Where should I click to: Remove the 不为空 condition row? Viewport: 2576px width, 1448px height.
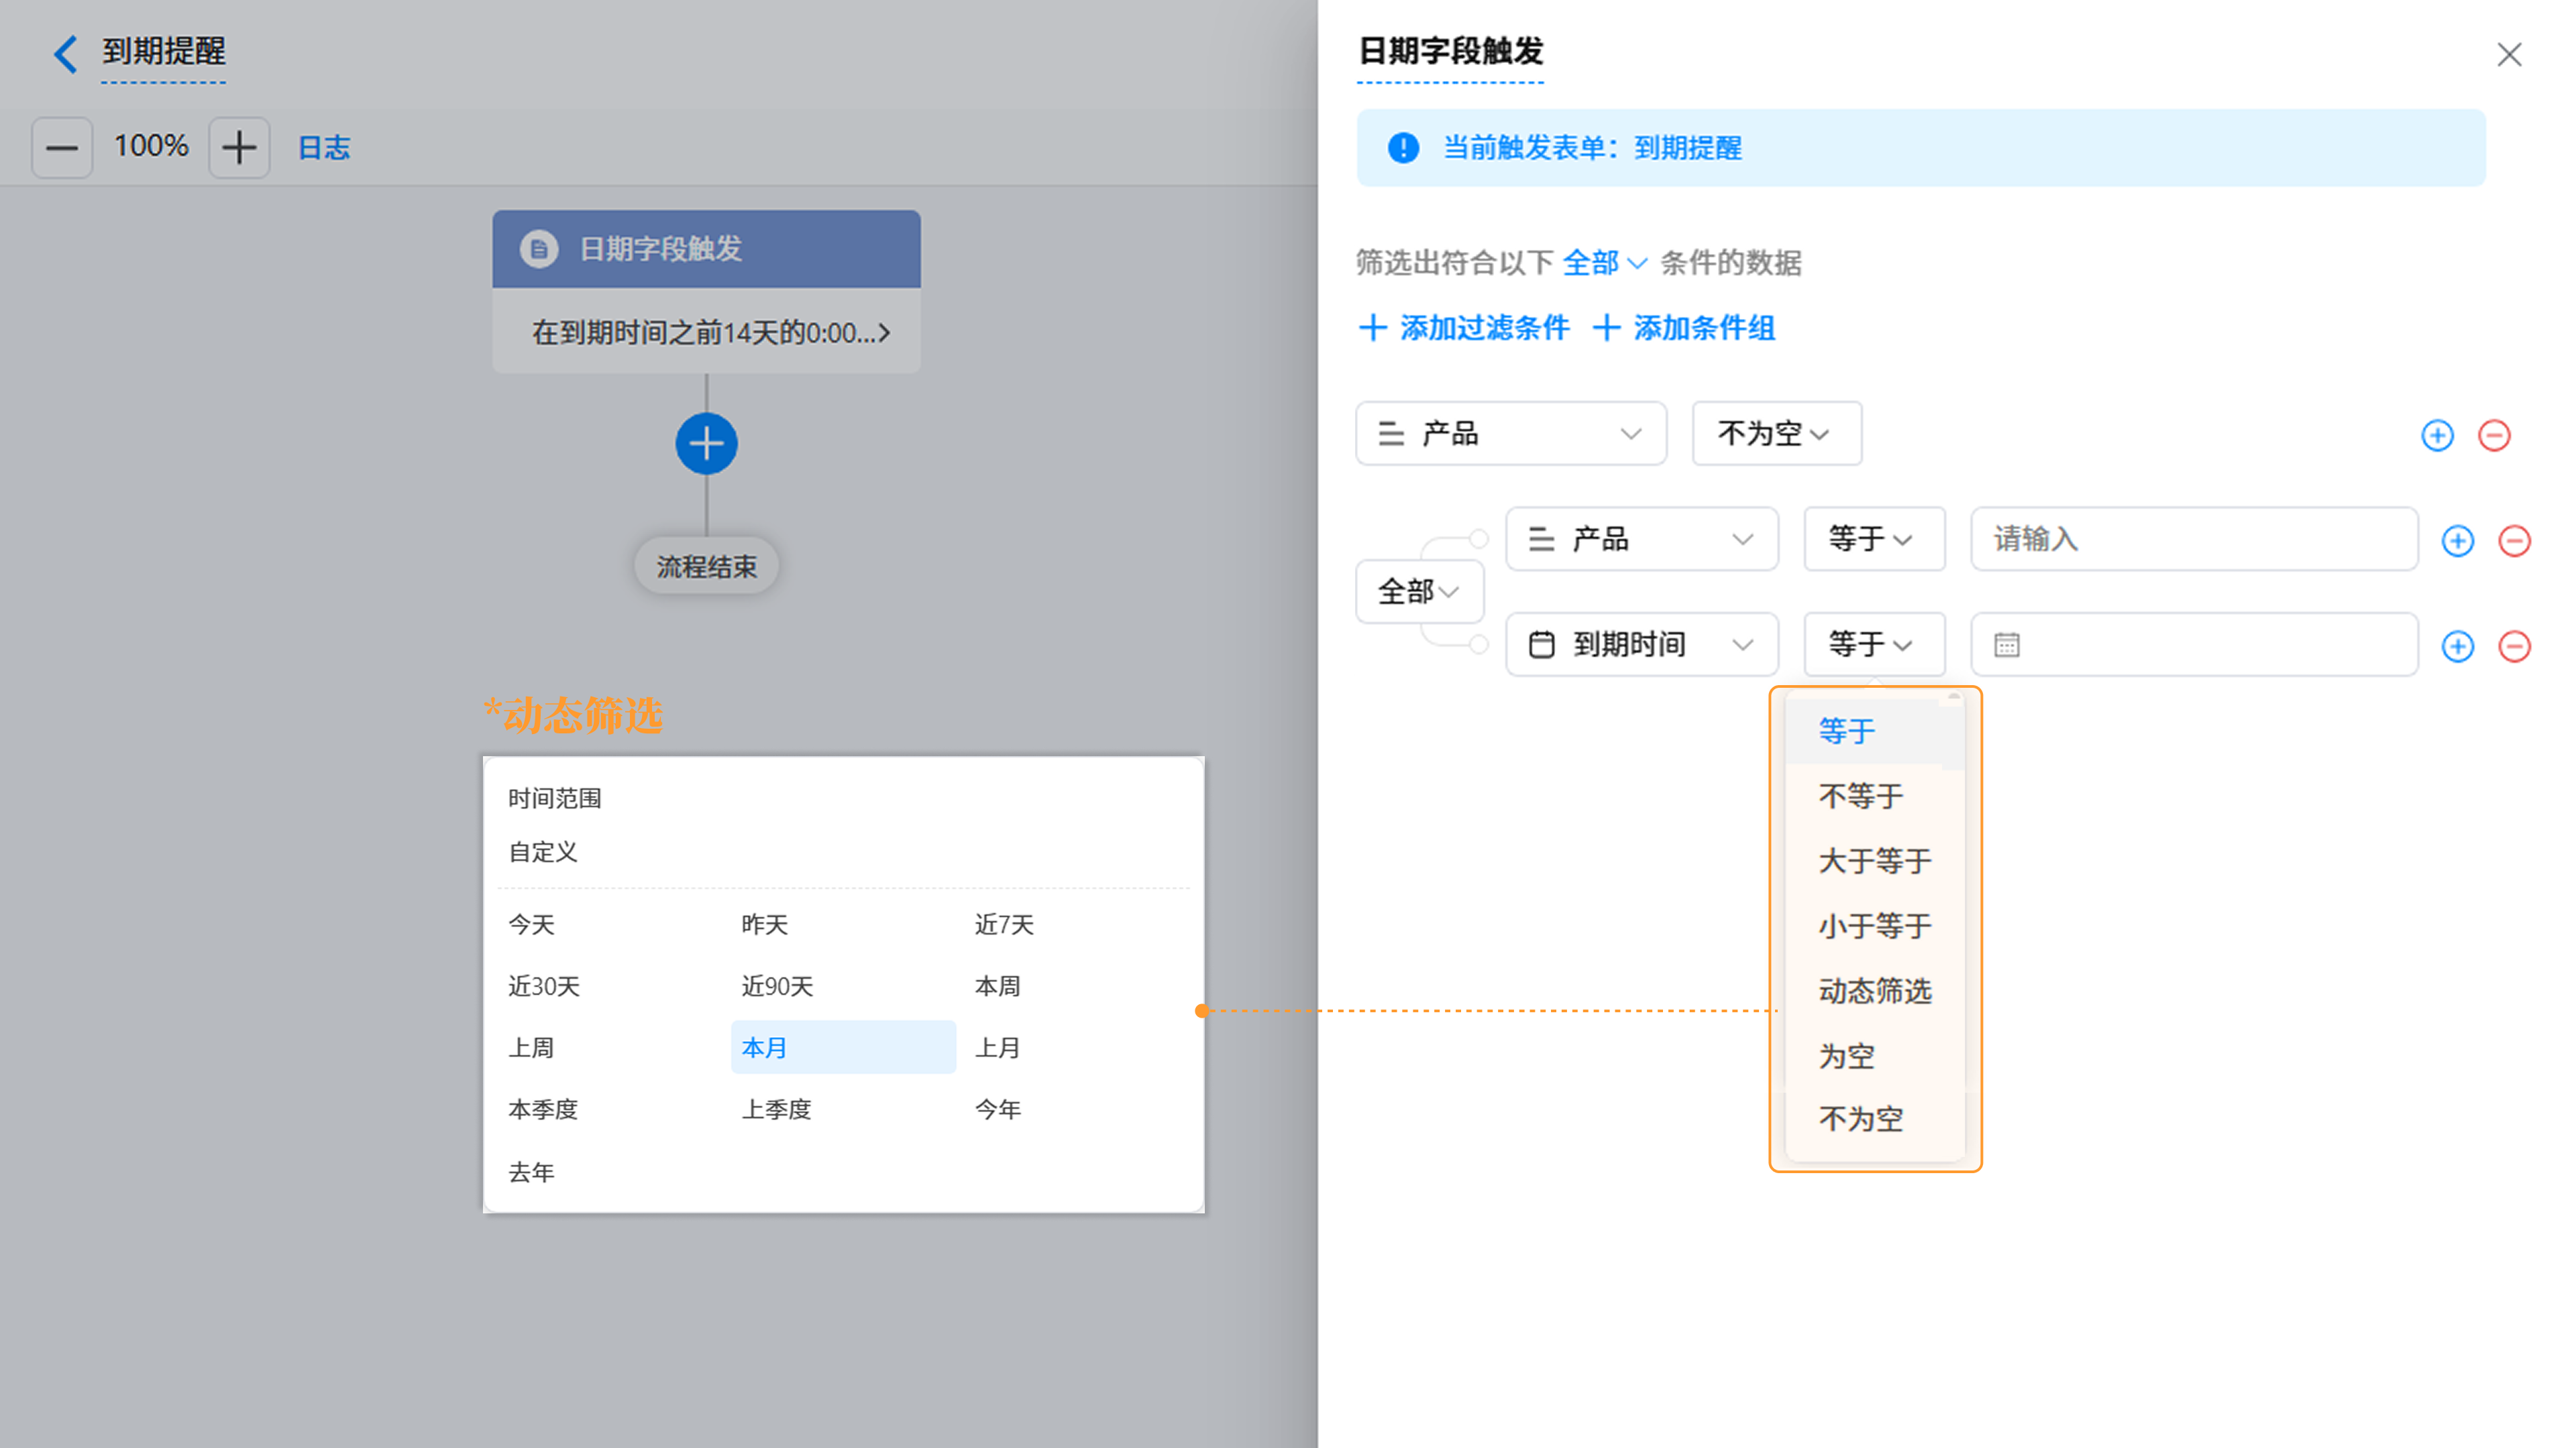(2494, 436)
